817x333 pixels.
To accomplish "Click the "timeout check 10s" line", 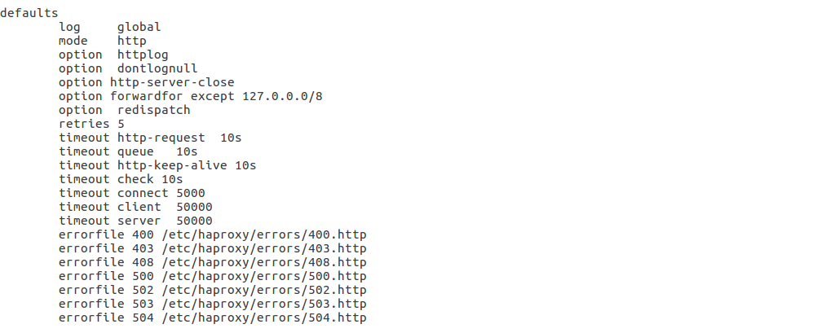I will click(x=121, y=179).
